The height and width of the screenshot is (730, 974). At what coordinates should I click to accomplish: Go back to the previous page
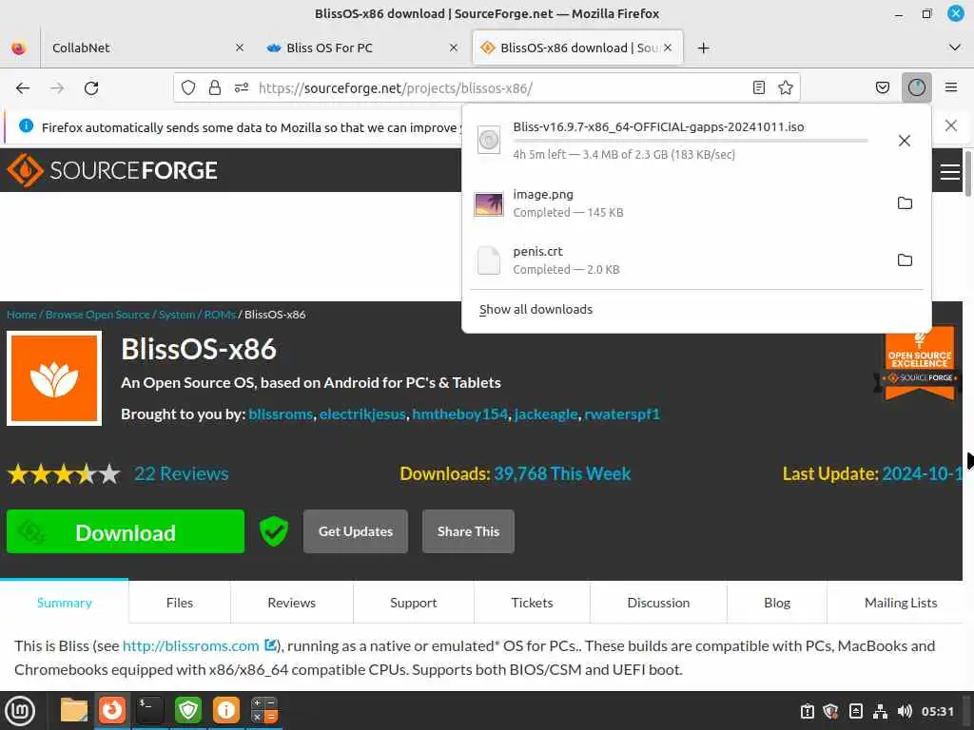(23, 88)
